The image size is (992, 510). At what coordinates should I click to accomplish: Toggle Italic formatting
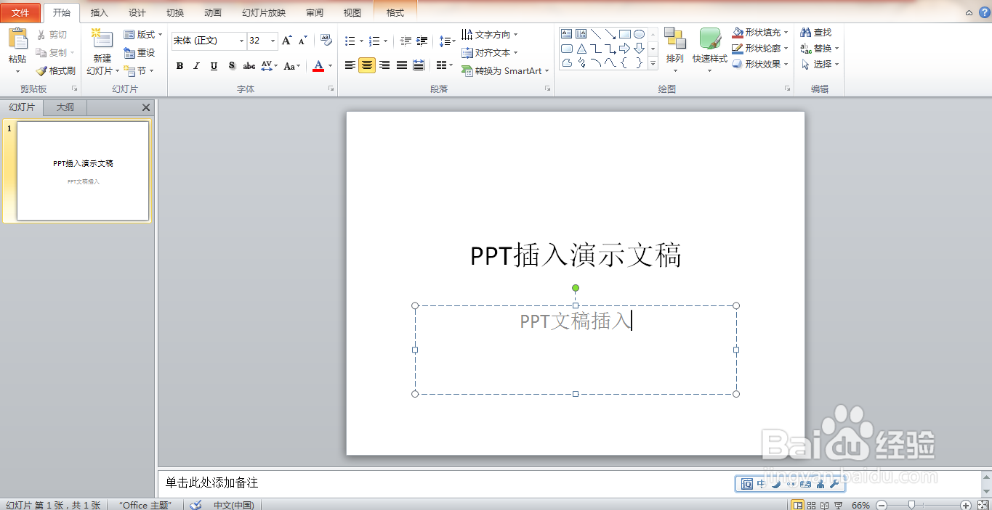coord(196,66)
